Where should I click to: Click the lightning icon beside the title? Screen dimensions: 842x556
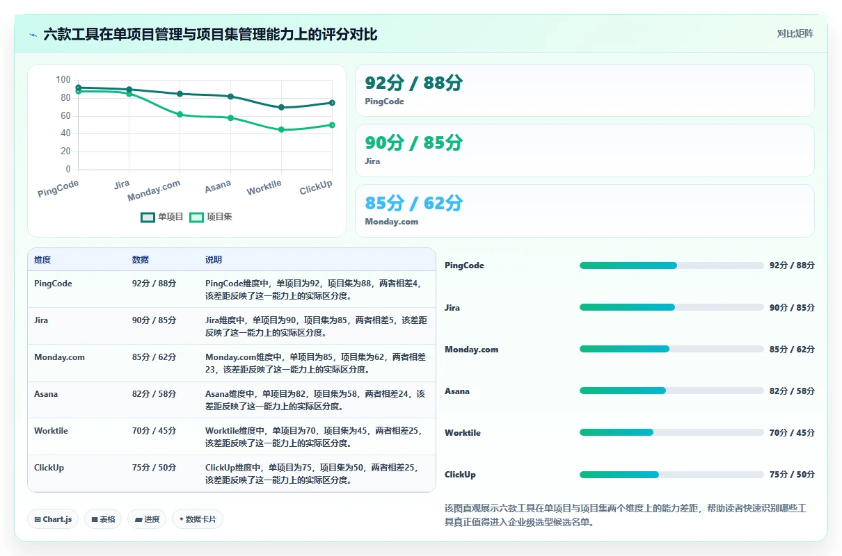33,35
